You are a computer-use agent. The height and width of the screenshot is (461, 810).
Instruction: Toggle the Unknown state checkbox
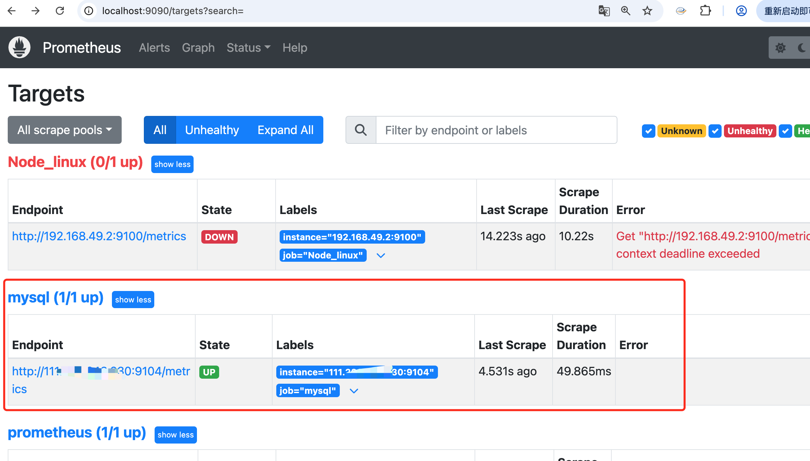click(x=648, y=131)
